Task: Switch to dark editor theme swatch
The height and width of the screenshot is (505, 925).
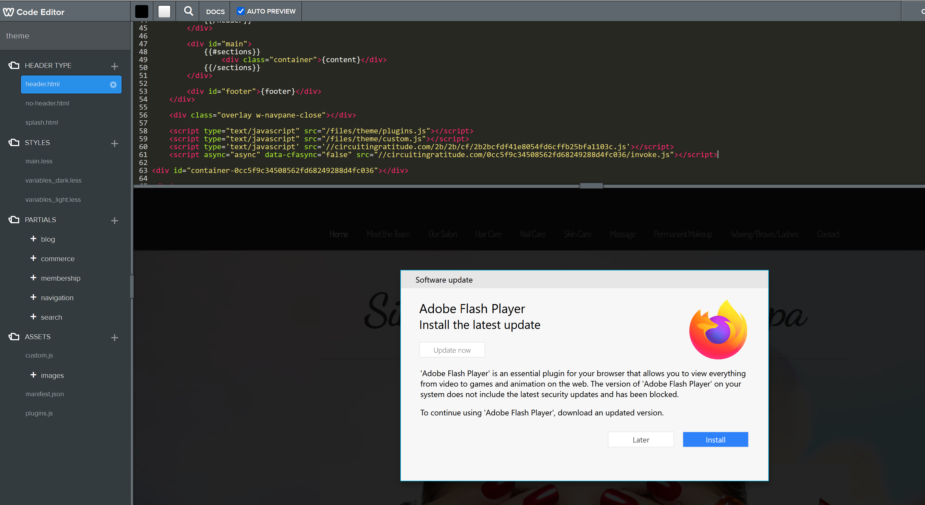Action: [141, 12]
